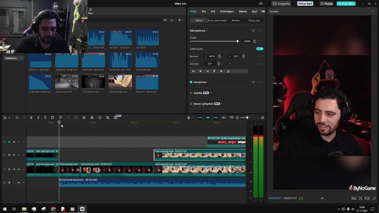Click the Tam quality button in player
The height and width of the screenshot is (213, 379).
354,198
